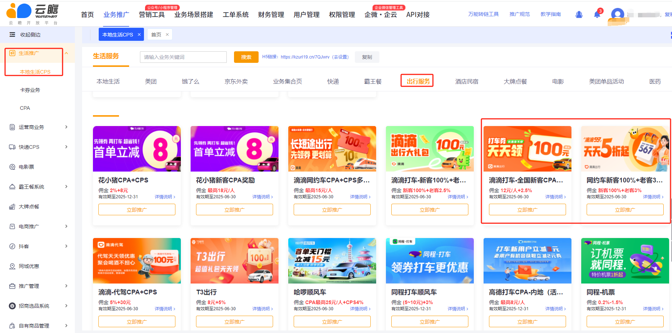Click the 电影票 film icon
Screen dimensions: 672x333
tap(12, 167)
